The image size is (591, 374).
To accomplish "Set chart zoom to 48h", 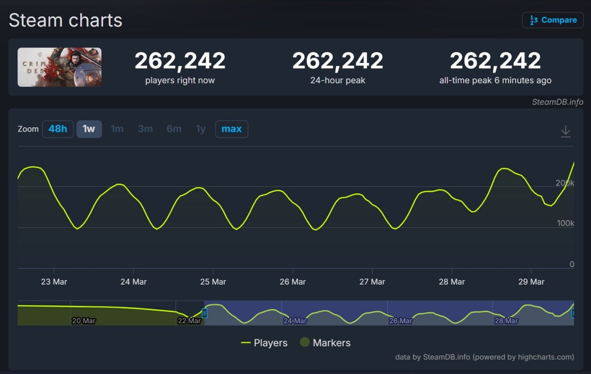I will click(58, 129).
